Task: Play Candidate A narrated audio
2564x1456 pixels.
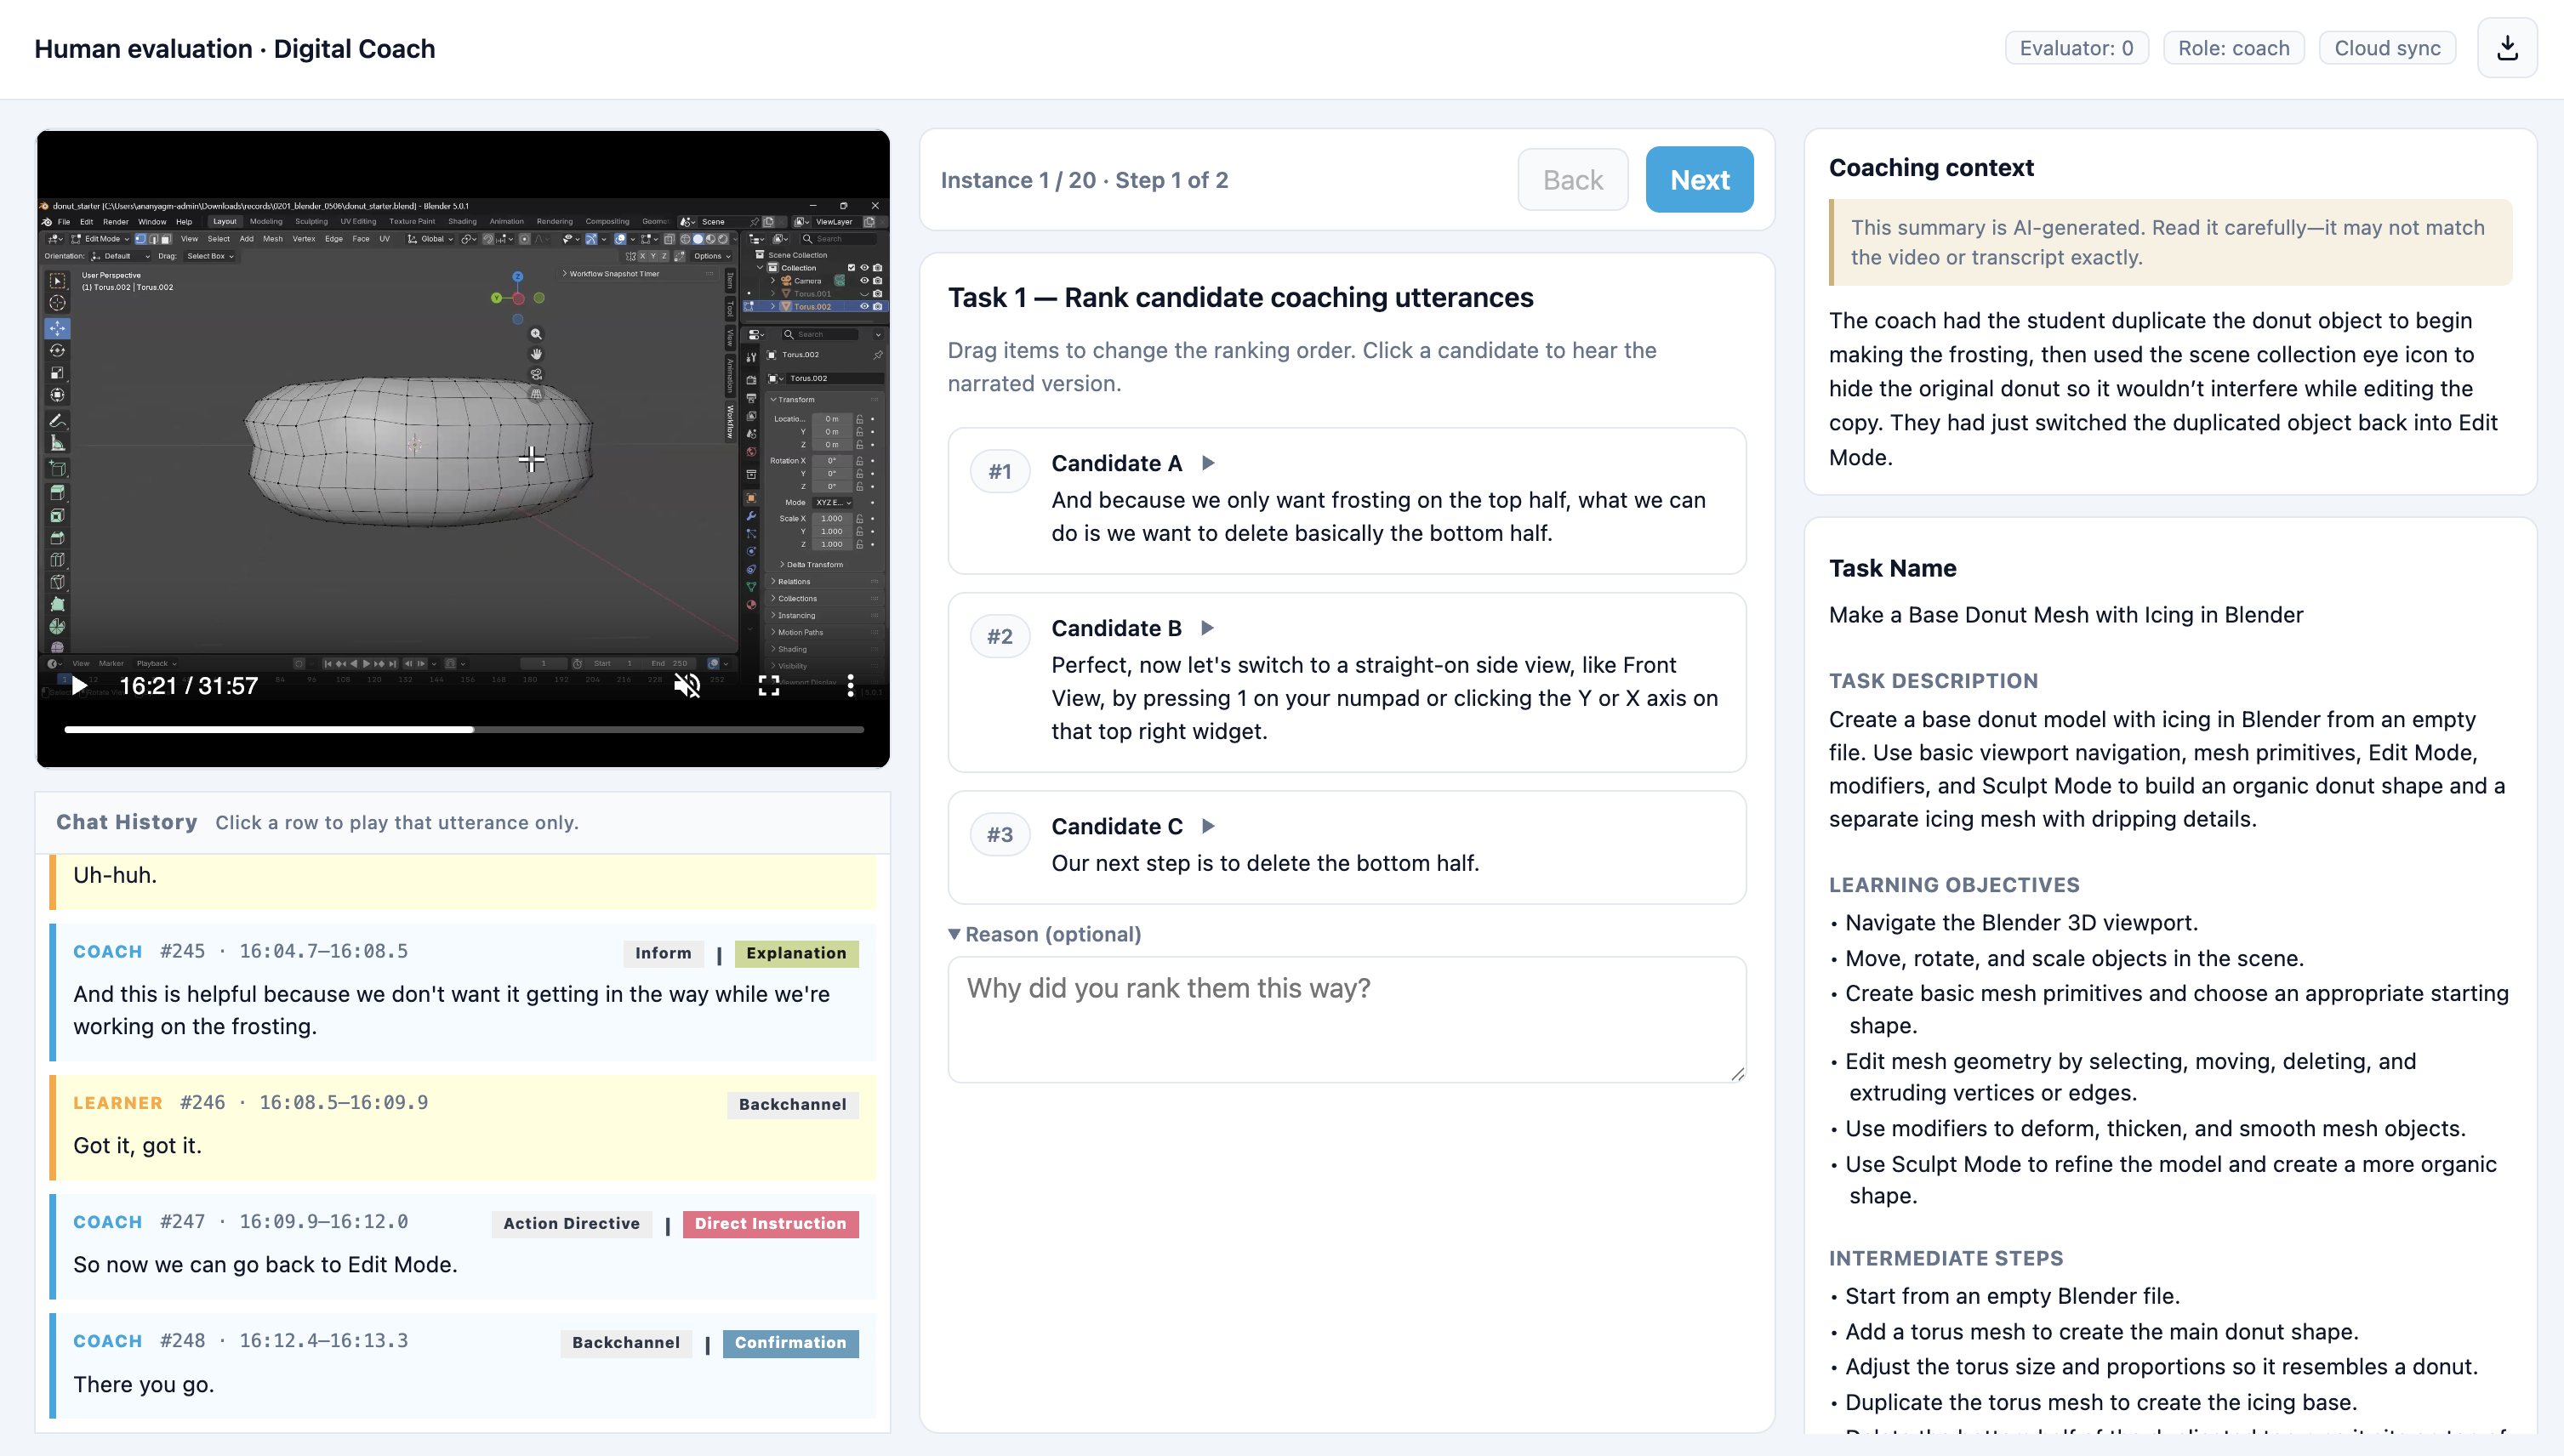Action: [x=1208, y=463]
